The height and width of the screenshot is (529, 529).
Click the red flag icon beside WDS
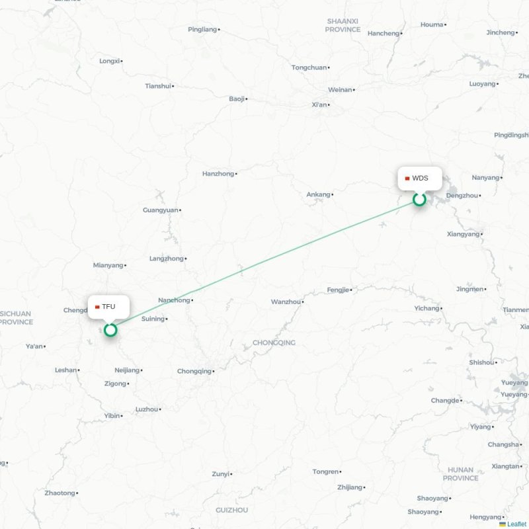tap(407, 179)
